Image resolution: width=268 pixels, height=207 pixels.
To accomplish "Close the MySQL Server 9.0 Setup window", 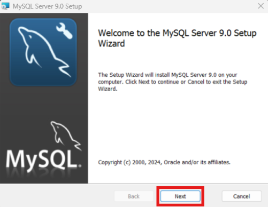I will tap(261, 6).
